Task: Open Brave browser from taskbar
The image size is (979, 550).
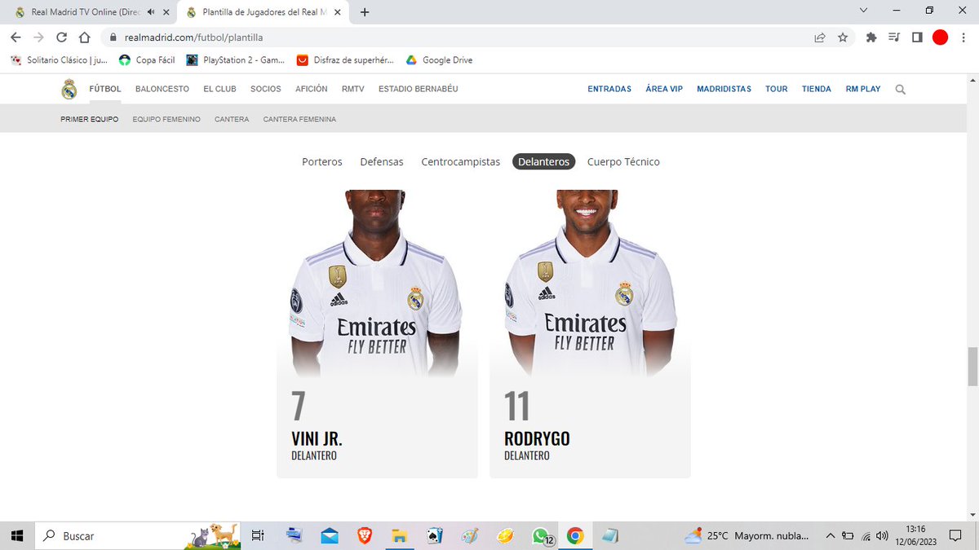Action: click(364, 536)
